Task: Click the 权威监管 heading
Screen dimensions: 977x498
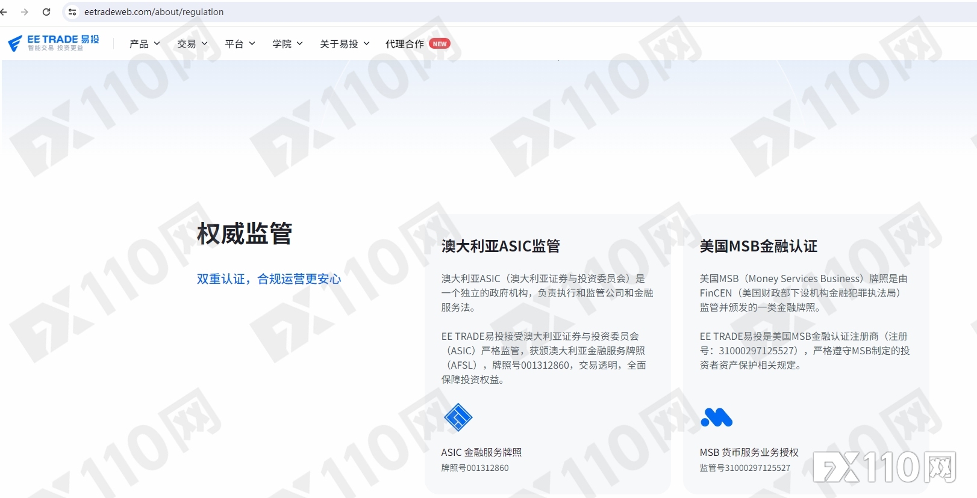Action: pos(245,233)
